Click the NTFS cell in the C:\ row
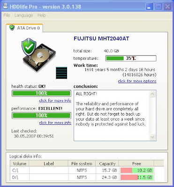Viewport: 174px width, 187px height. tap(82, 170)
